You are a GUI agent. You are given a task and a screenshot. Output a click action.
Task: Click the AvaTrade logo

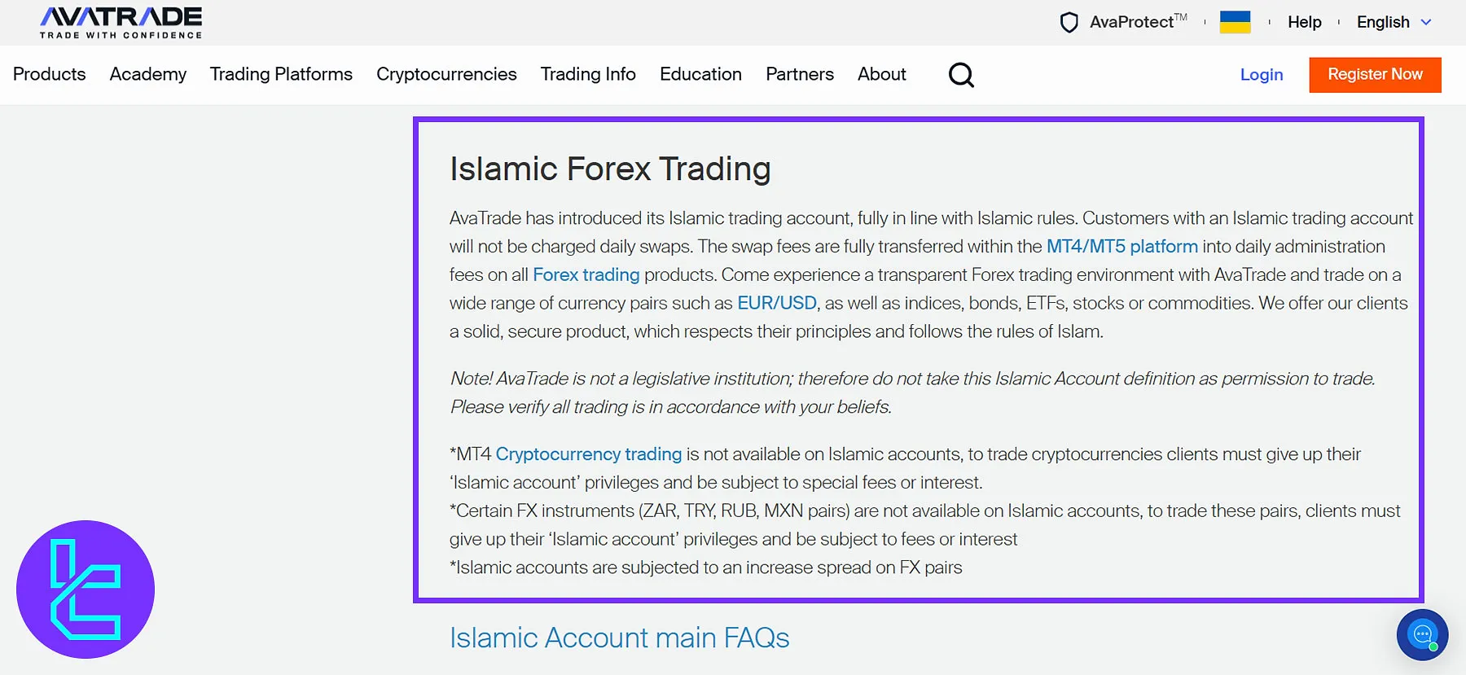[119, 21]
